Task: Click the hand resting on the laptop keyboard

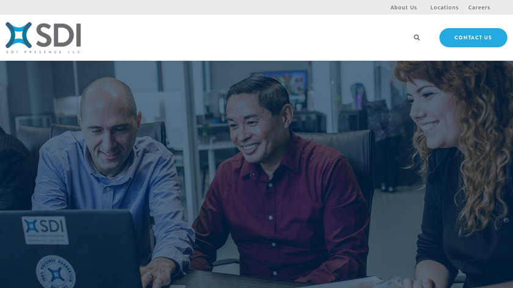Action: [158, 272]
